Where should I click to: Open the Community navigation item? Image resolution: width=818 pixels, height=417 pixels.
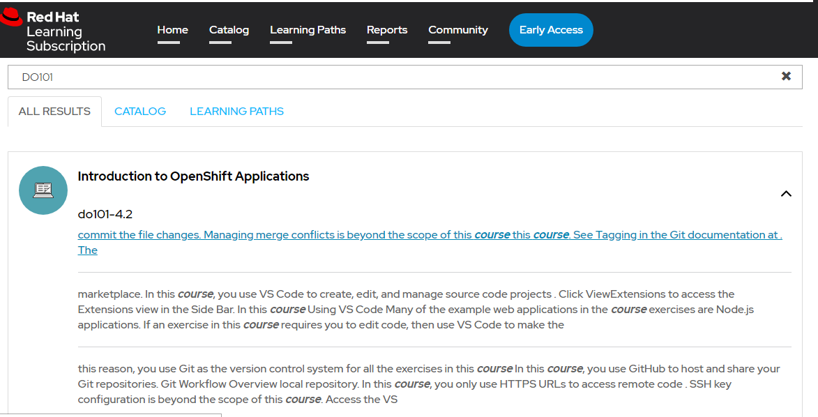tap(457, 30)
